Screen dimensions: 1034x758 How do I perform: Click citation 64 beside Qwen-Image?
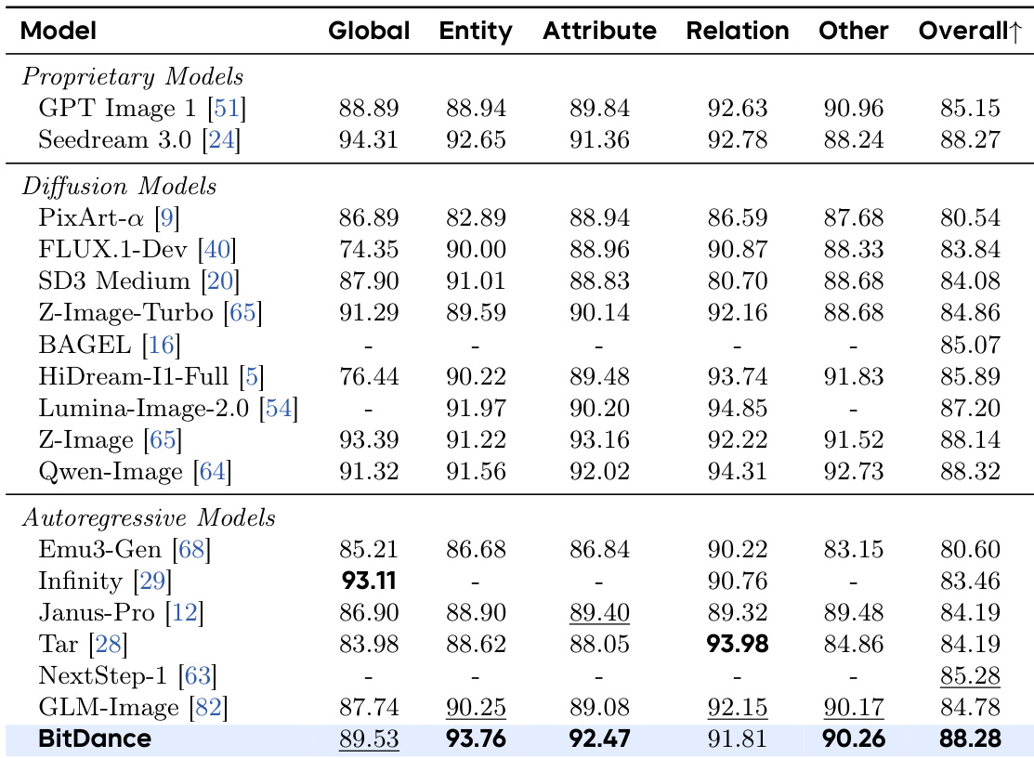tap(212, 471)
